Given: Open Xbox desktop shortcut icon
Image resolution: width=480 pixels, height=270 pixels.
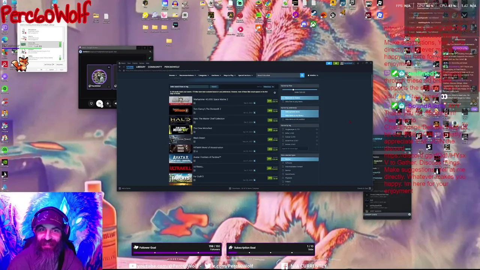Looking at the screenshot, I should (x=313, y=24).
